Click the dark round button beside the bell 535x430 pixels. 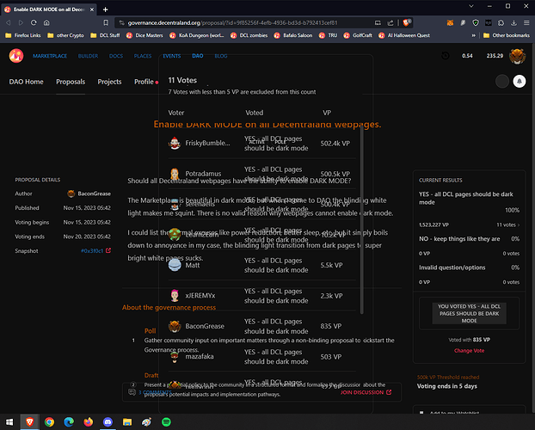502,81
